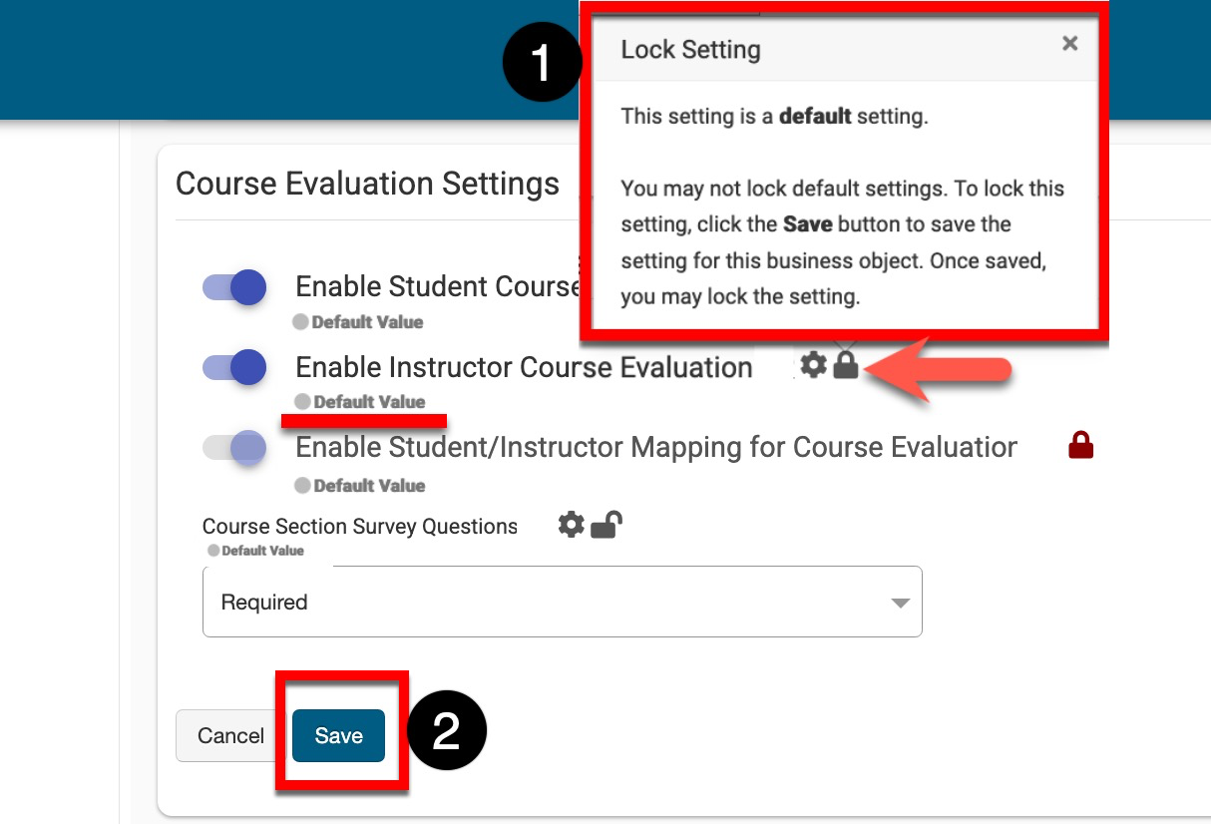The height and width of the screenshot is (824, 1211).
Task: Click unlocked padlock for Course Section Survey Questions
Action: [605, 525]
